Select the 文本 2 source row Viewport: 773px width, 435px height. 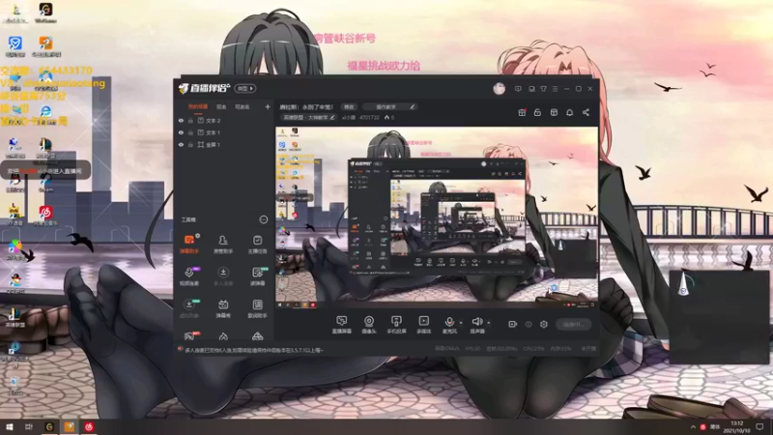pos(224,120)
